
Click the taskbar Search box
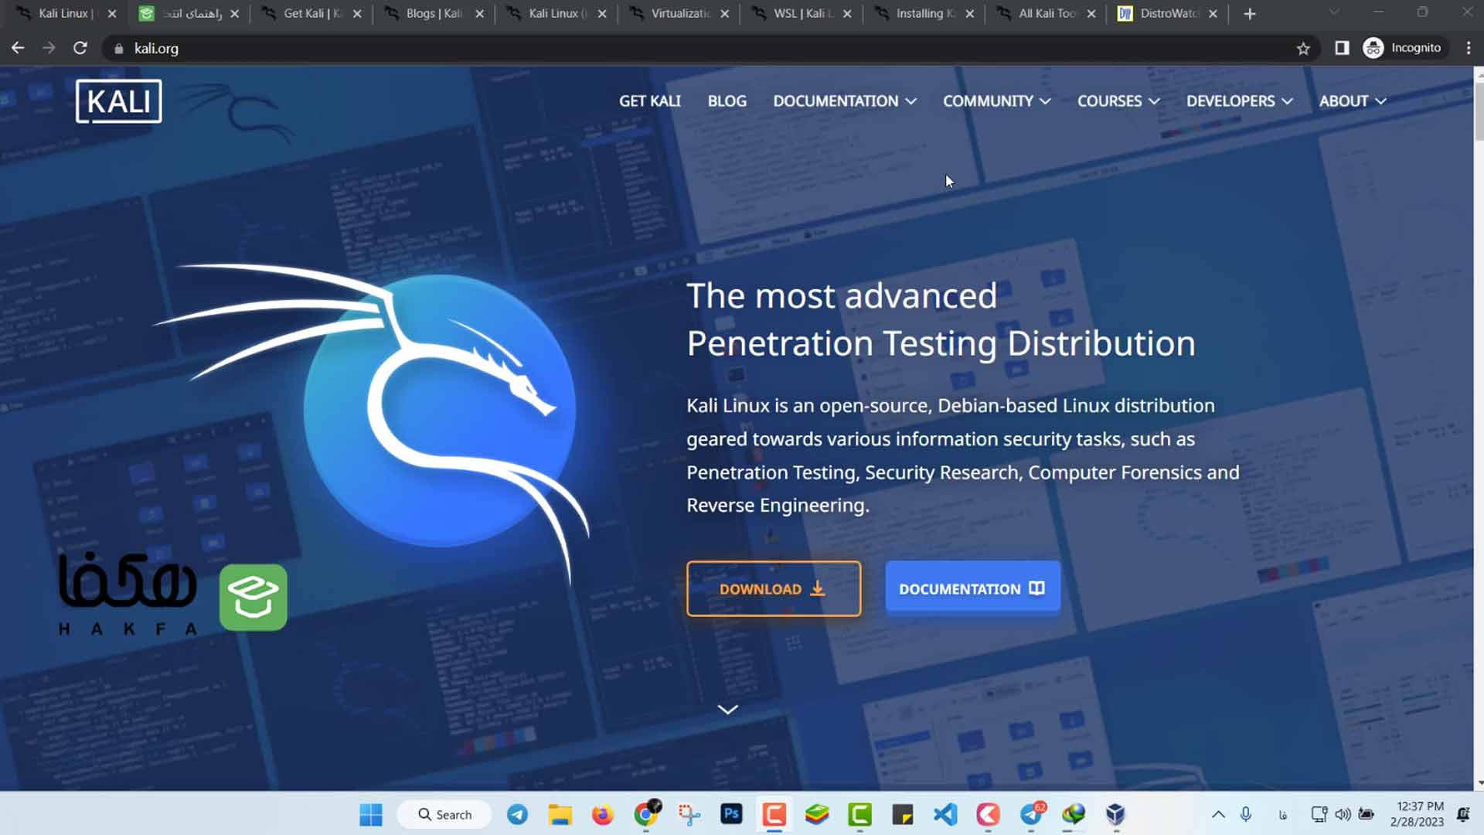click(444, 814)
